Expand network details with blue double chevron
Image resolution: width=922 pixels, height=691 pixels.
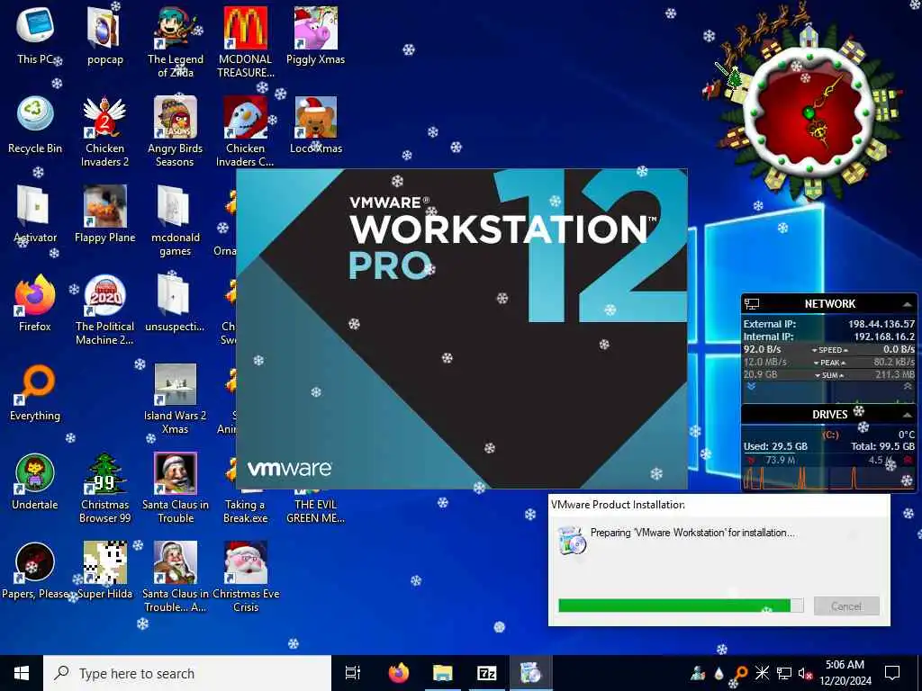750,386
